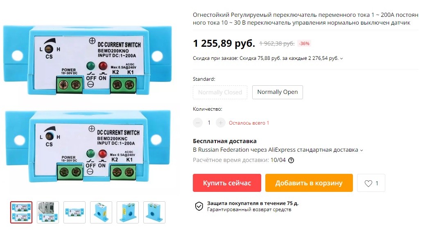Click the main product image

pyautogui.click(x=88, y=103)
